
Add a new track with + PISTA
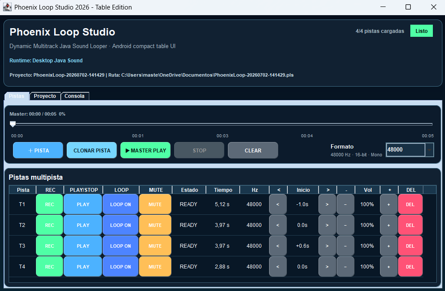pyautogui.click(x=38, y=150)
